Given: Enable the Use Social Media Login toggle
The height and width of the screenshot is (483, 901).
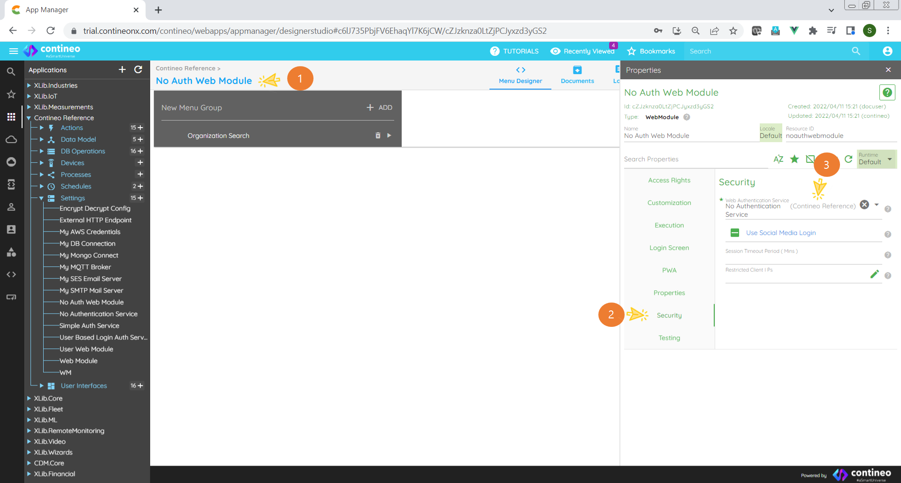Looking at the screenshot, I should click(x=734, y=232).
